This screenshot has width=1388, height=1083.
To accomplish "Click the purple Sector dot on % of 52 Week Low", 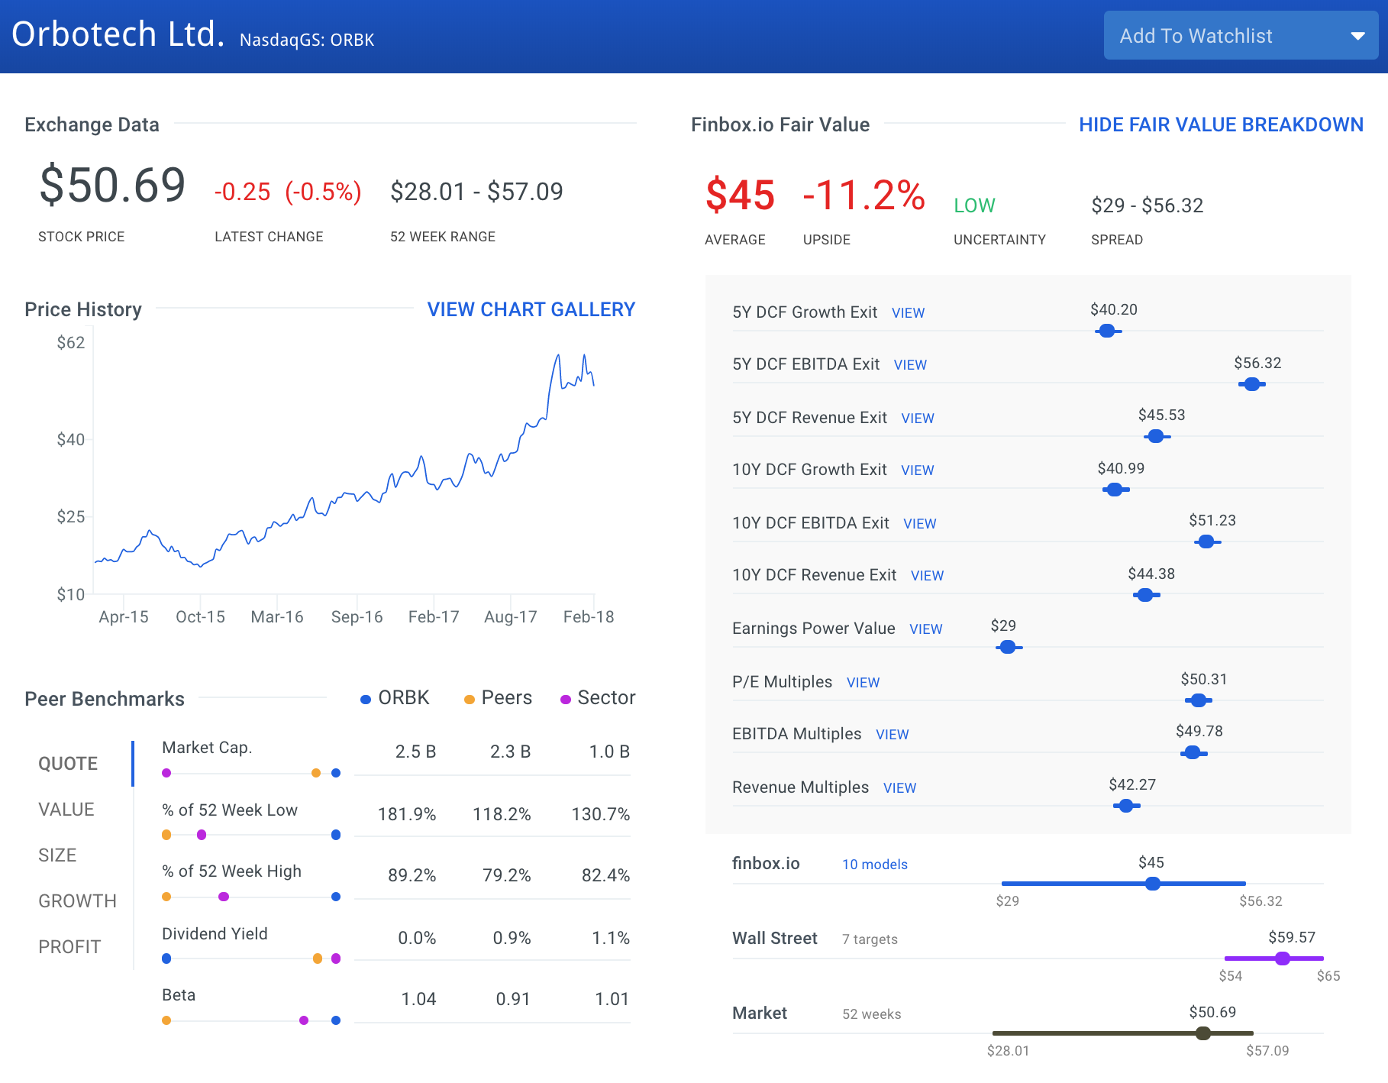I will (202, 835).
